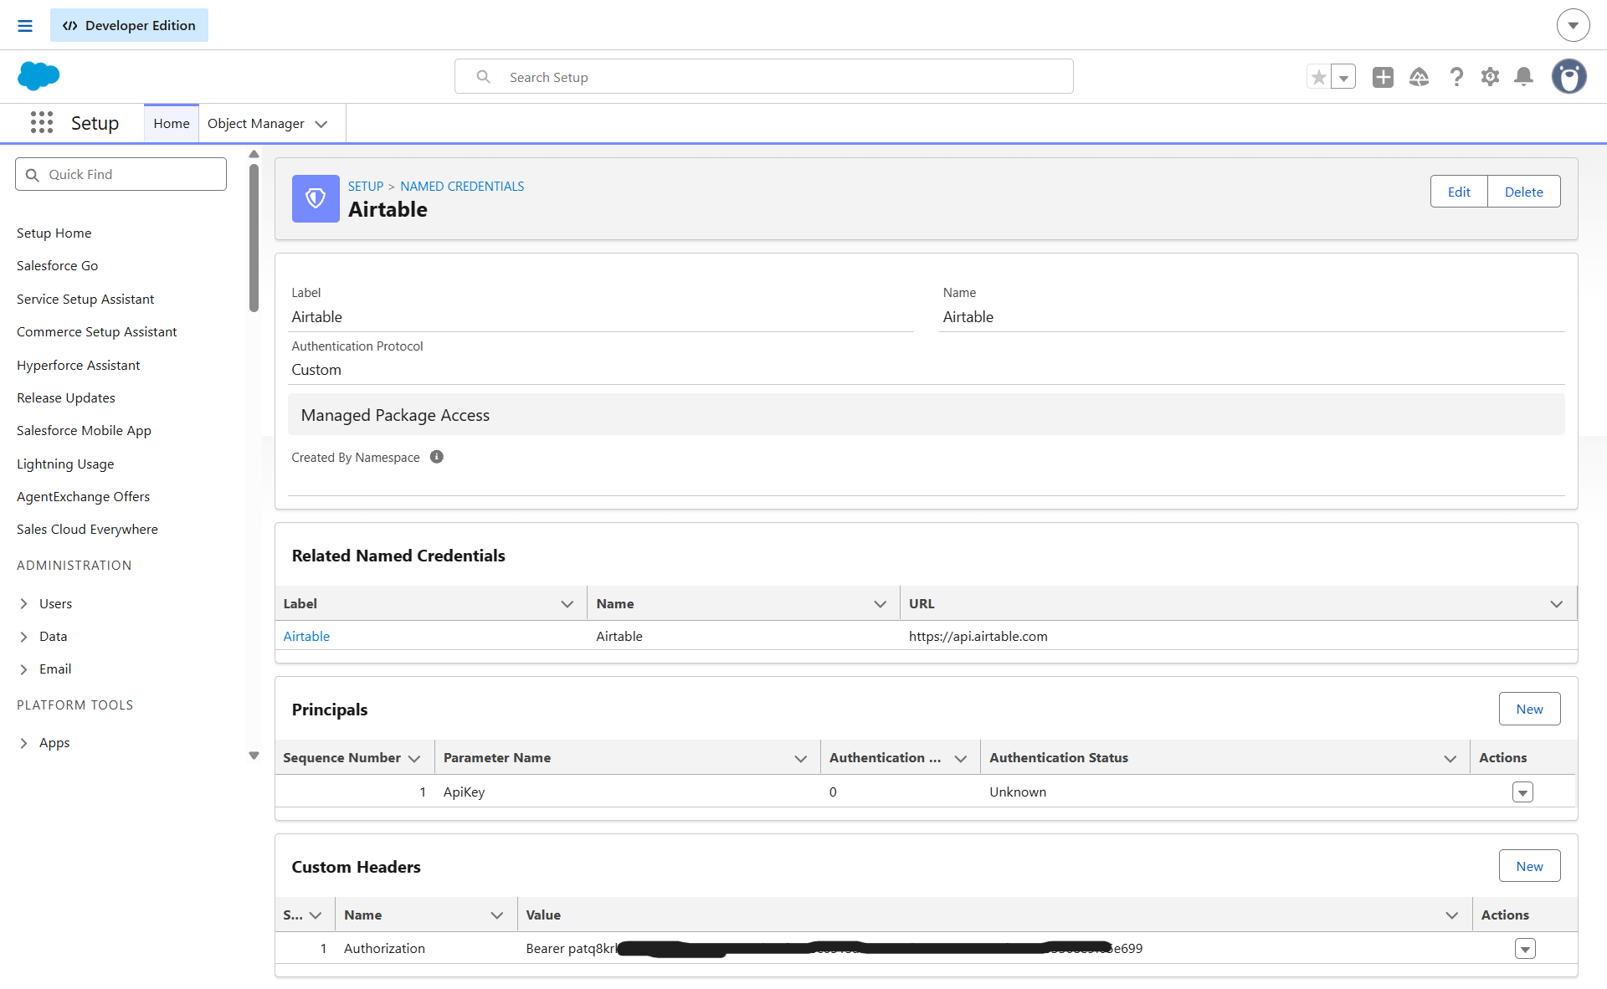
Task: Click the Developer Edition badge
Action: point(129,25)
